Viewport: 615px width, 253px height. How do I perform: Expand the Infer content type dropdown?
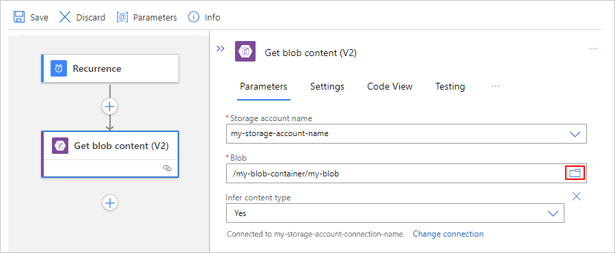click(x=553, y=213)
